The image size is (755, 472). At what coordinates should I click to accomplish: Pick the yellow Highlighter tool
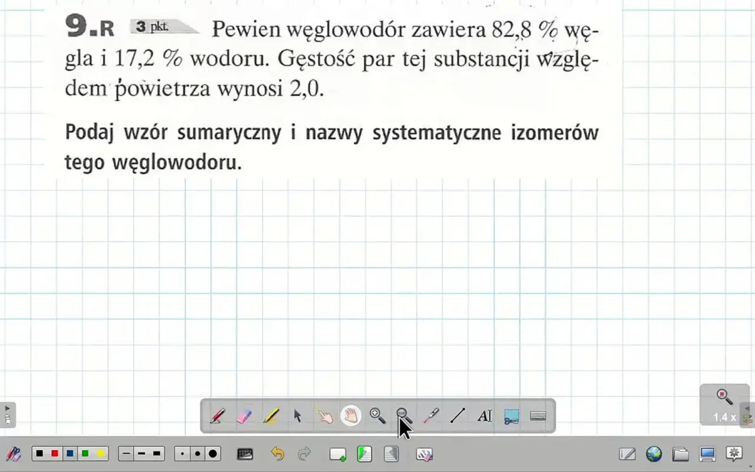(x=270, y=416)
